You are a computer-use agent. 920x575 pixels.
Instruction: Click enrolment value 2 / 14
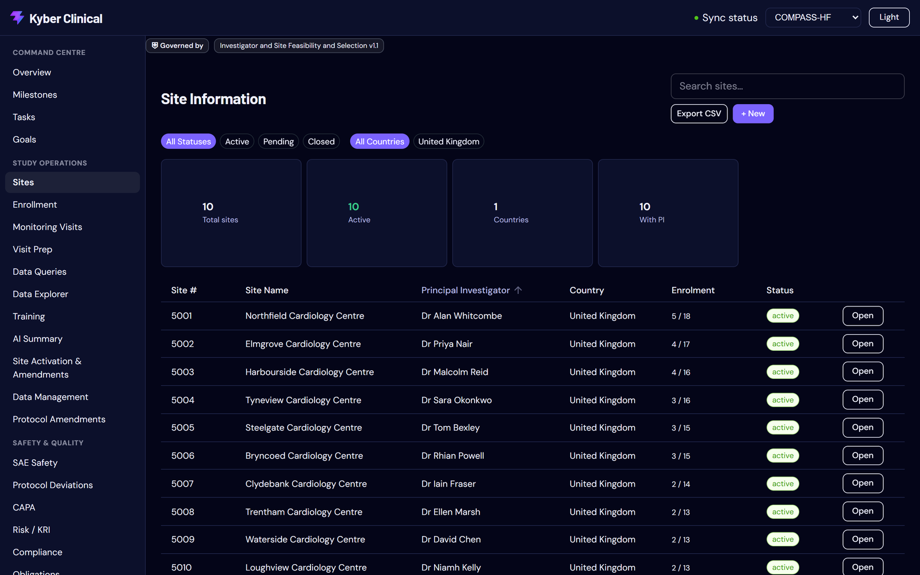[681, 484]
